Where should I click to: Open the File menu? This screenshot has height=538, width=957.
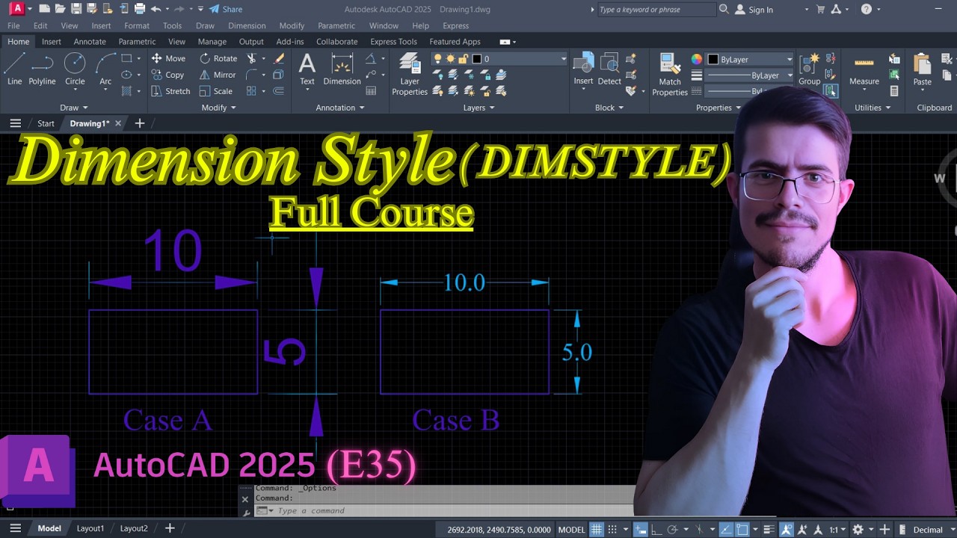point(13,25)
